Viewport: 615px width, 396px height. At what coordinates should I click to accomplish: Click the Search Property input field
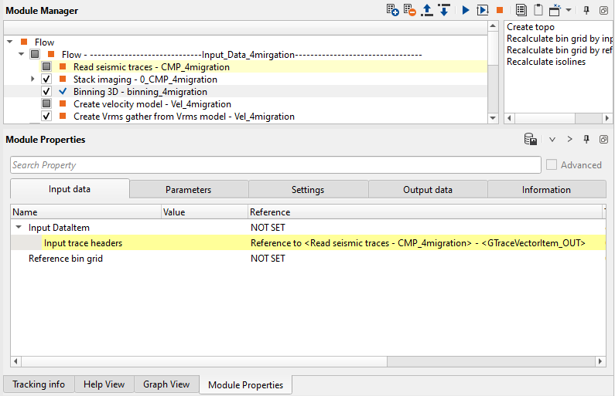pyautogui.click(x=275, y=165)
